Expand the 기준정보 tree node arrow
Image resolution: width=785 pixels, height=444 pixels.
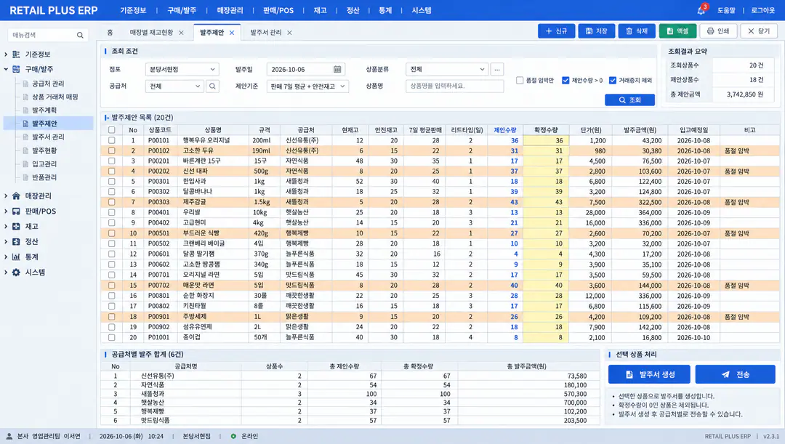point(6,54)
